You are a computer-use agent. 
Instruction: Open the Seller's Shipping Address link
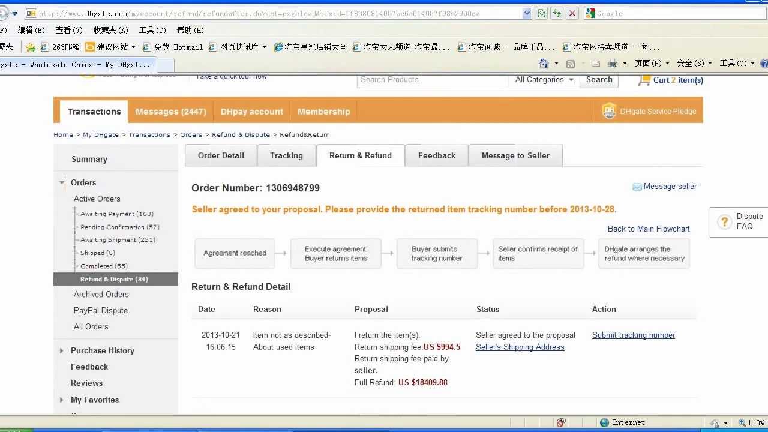(x=520, y=347)
